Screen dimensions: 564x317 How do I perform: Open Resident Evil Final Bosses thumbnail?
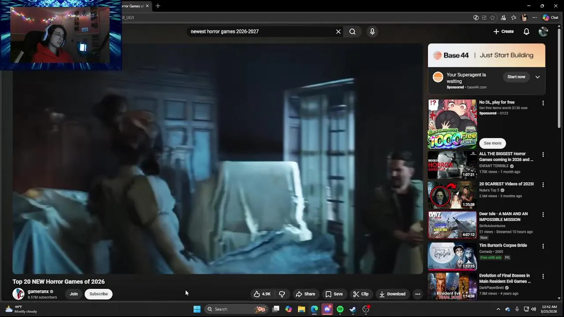click(x=452, y=286)
